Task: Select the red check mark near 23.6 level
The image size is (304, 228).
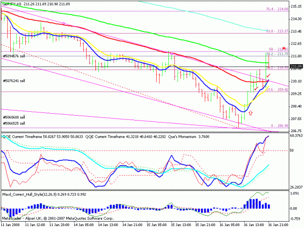Action: [x=256, y=88]
